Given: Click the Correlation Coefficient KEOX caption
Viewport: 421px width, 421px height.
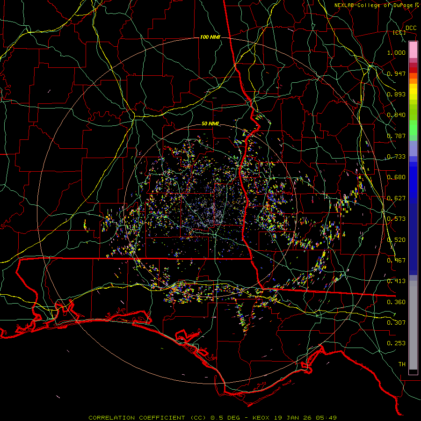Looking at the screenshot, I should 212,418.
